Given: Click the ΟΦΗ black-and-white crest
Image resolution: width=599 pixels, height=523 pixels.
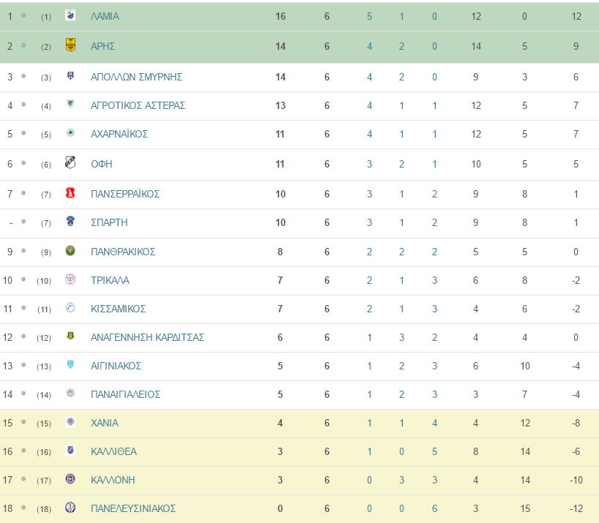Looking at the screenshot, I should pyautogui.click(x=70, y=162).
